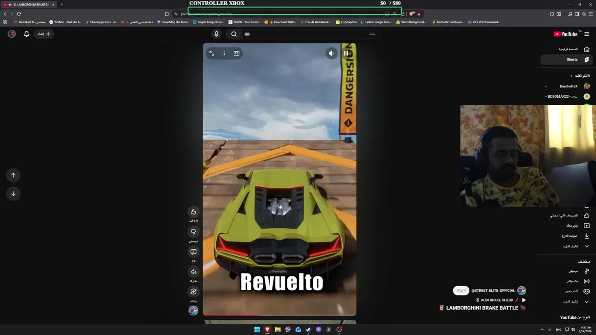The image size is (596, 335).
Task: Expand the subscriptions section chevron
Action: click(571, 76)
